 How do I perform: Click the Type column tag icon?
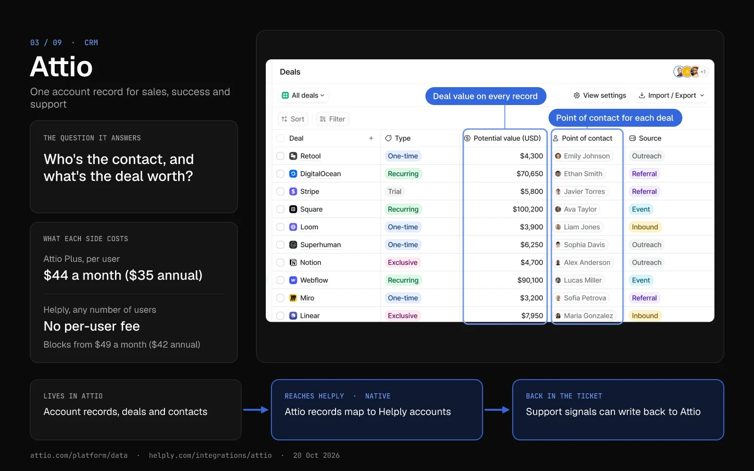388,138
